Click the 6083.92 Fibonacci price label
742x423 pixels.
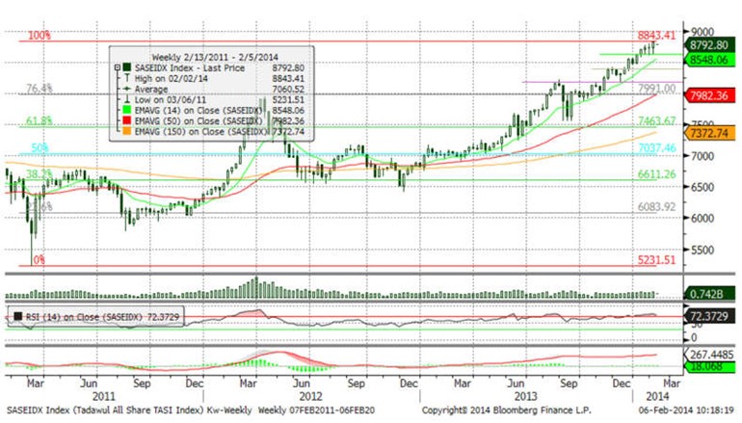click(656, 207)
